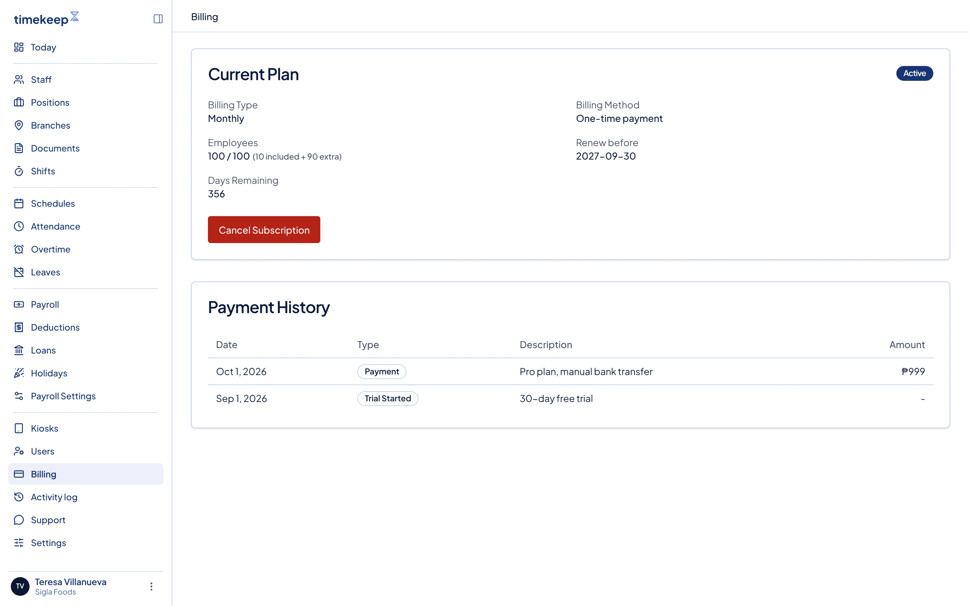Screen dimensions: 969x606
Task: Click the Schedules calendar icon
Action: click(x=19, y=203)
